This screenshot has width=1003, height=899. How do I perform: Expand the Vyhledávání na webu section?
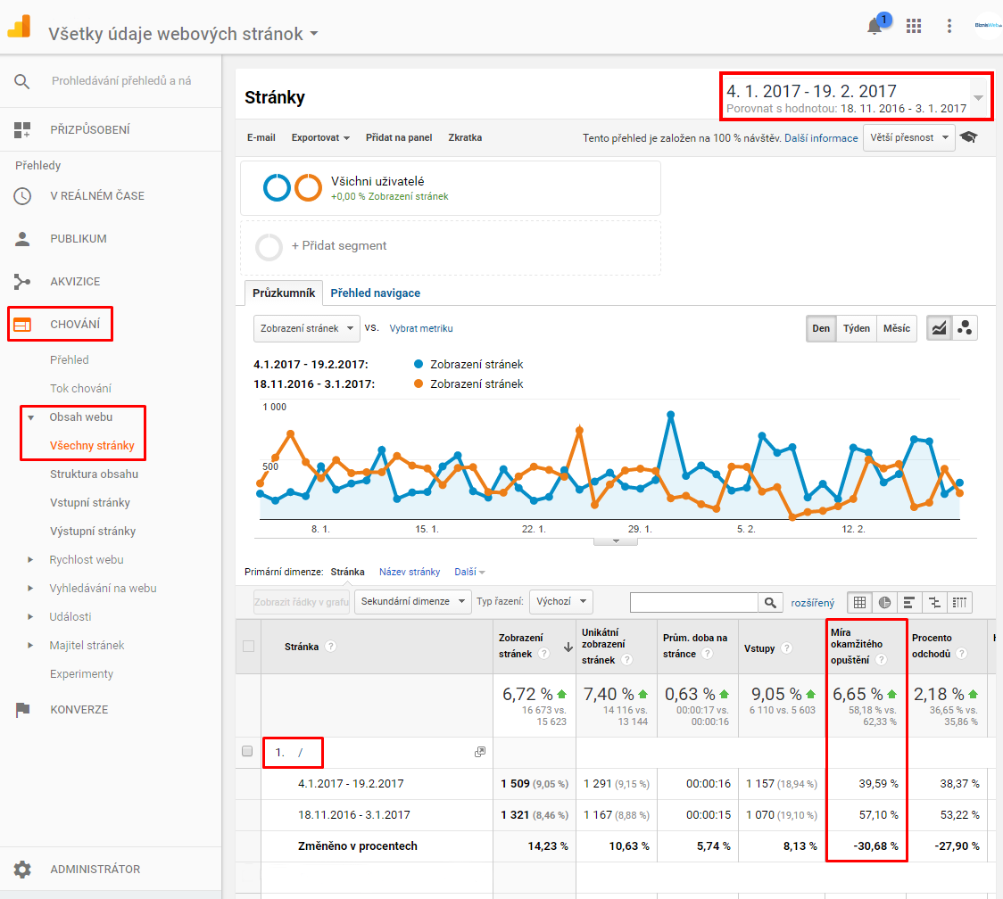(x=30, y=589)
